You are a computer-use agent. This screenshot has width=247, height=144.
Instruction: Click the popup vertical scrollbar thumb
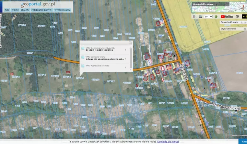(x=131, y=58)
